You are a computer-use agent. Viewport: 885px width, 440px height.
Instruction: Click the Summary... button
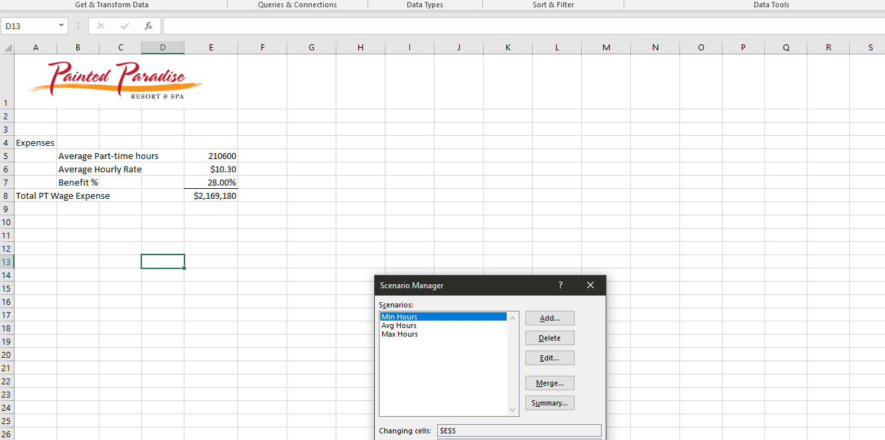pos(549,403)
